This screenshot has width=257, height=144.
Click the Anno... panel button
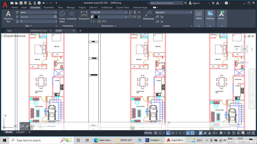(222, 18)
